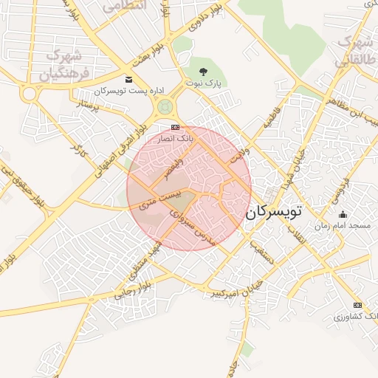Click the green roundabout below the post office
Image resolution: width=378 pixels, height=378 pixels.
tap(165, 107)
